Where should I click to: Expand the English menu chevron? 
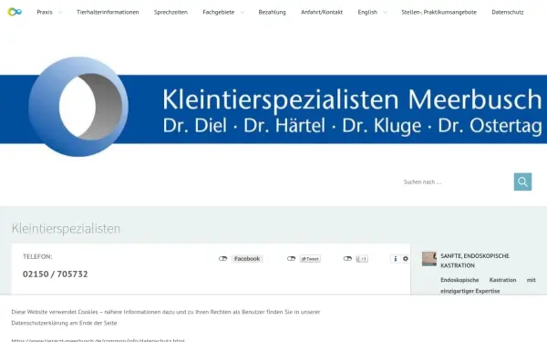[x=385, y=12]
